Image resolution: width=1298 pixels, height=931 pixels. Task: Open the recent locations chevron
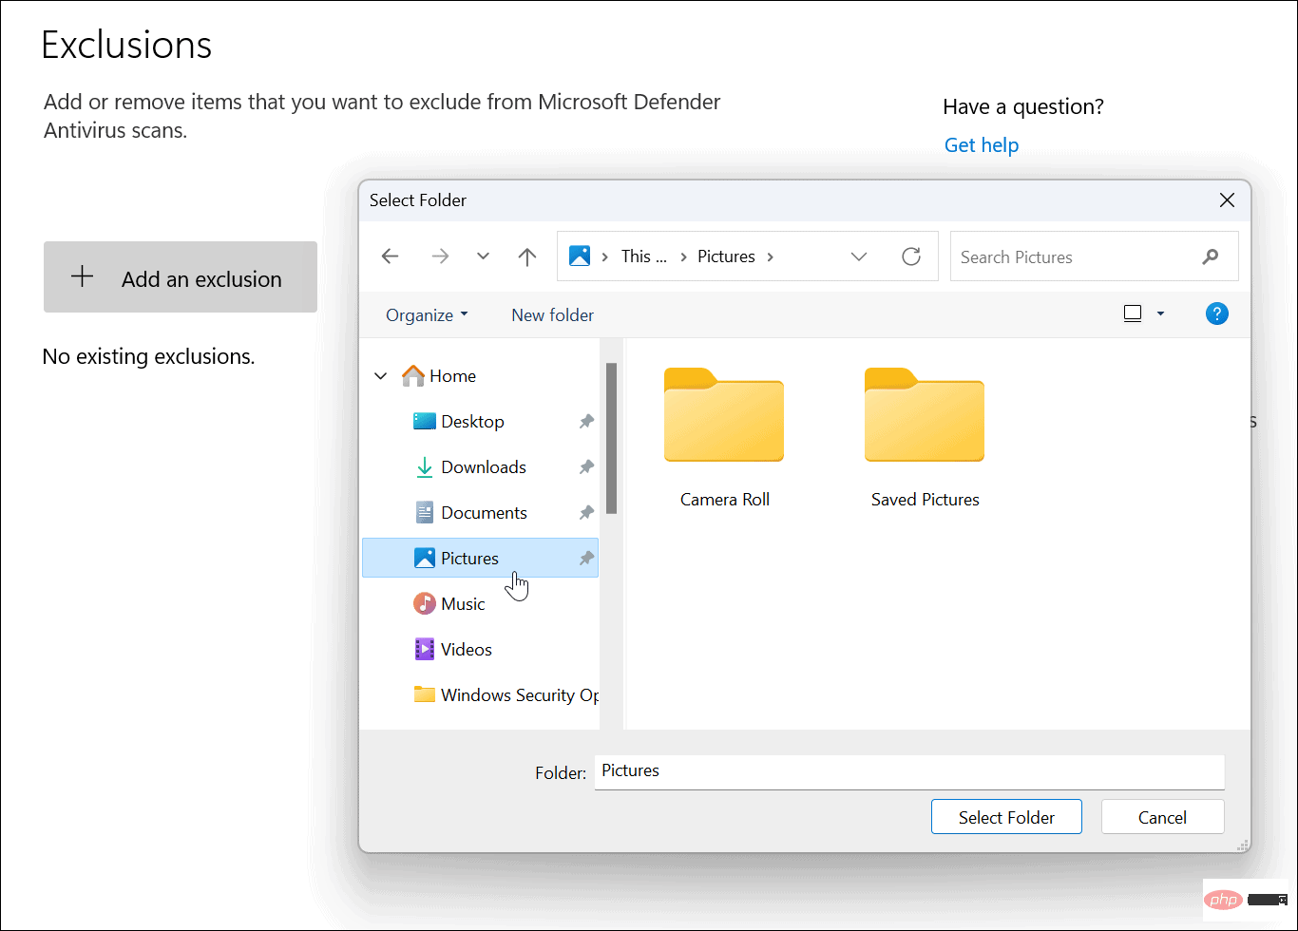point(483,256)
